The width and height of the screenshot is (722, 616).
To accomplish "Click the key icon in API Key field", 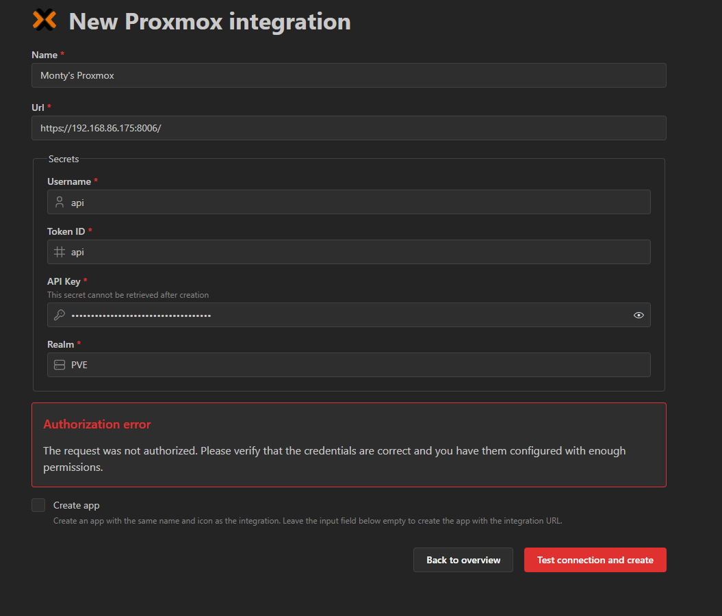I will tap(60, 315).
